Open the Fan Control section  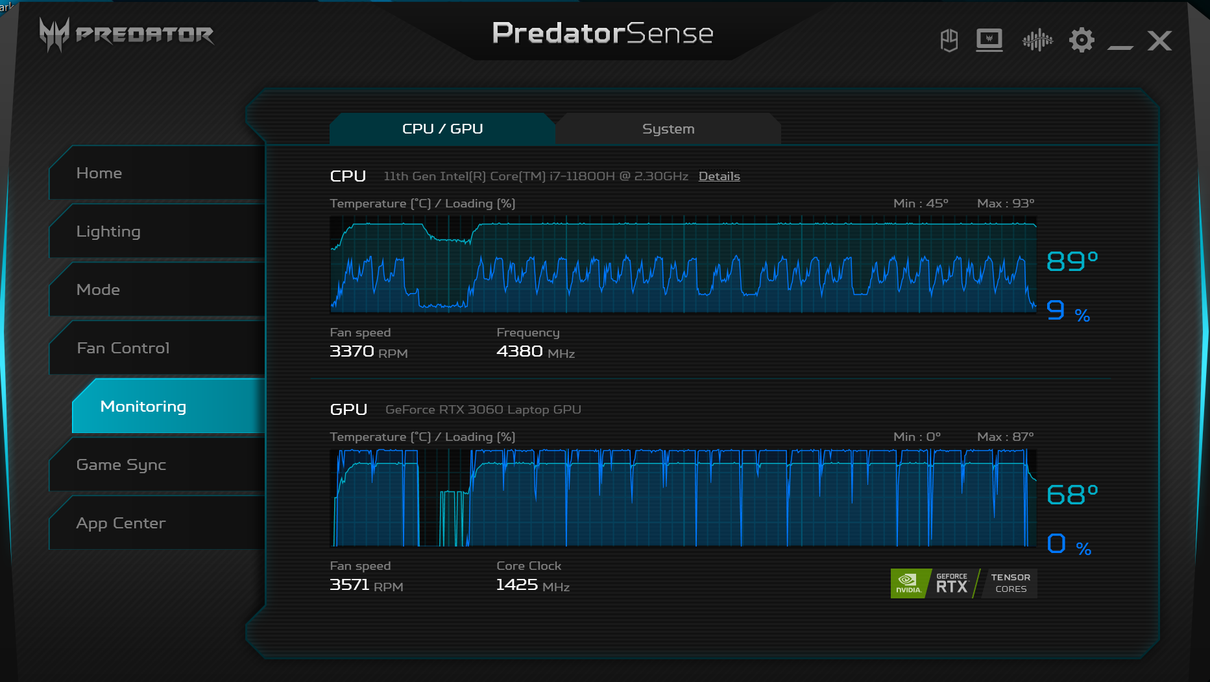click(x=157, y=348)
